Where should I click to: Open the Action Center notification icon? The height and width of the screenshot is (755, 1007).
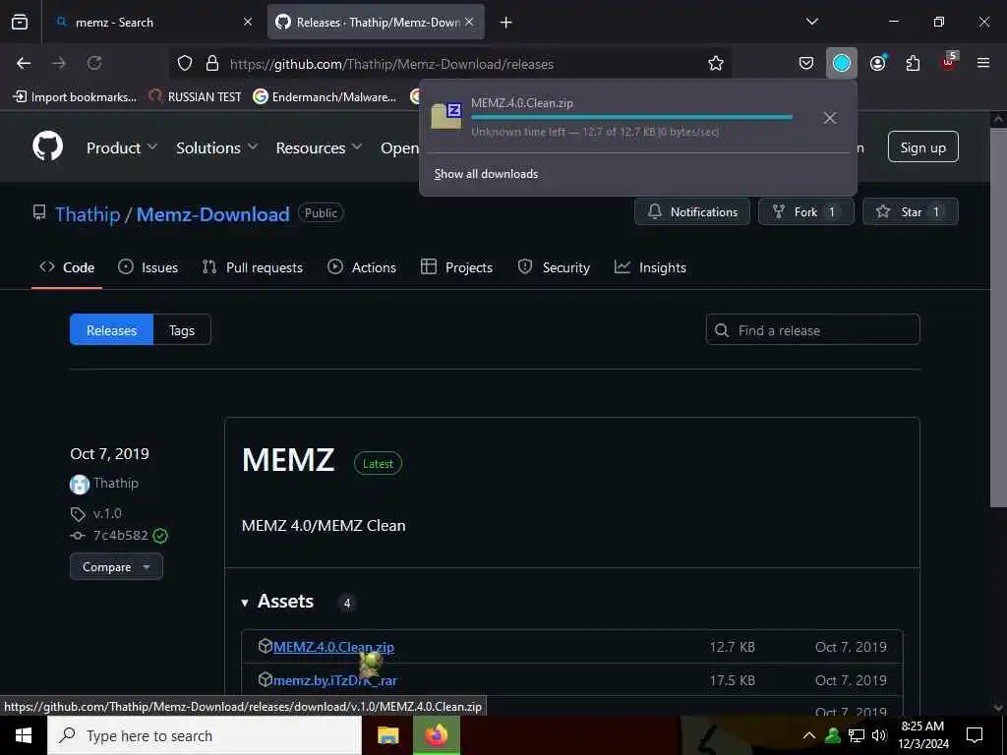[x=975, y=735]
